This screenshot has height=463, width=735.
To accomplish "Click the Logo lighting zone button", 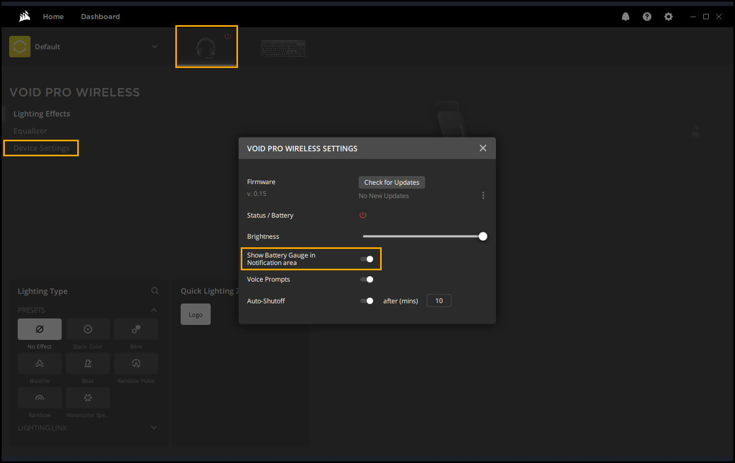I will [x=196, y=314].
